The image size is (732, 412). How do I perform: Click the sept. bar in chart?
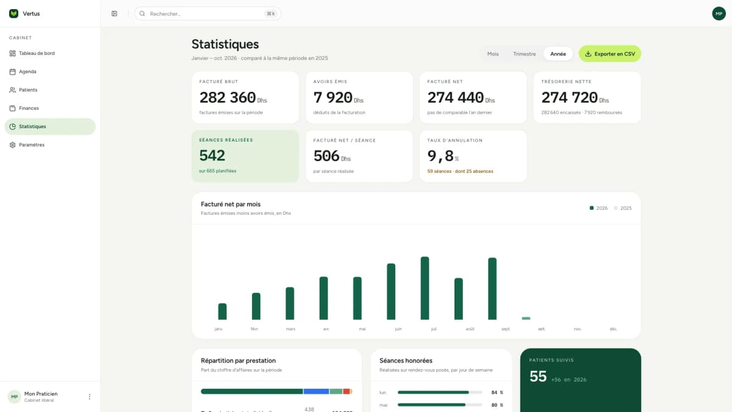(492, 289)
